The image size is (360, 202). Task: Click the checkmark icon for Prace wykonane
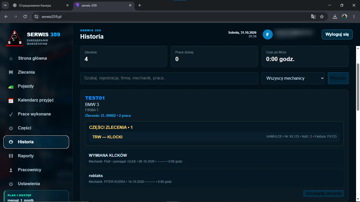pos(11,114)
